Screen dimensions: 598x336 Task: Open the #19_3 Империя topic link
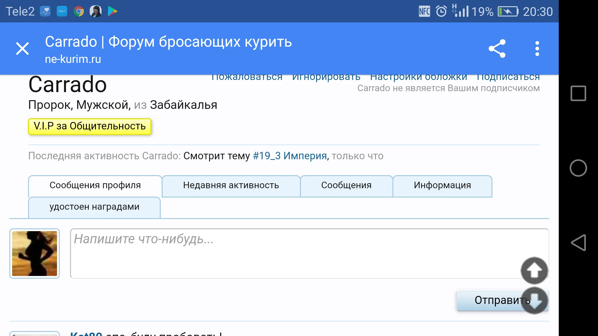click(289, 156)
